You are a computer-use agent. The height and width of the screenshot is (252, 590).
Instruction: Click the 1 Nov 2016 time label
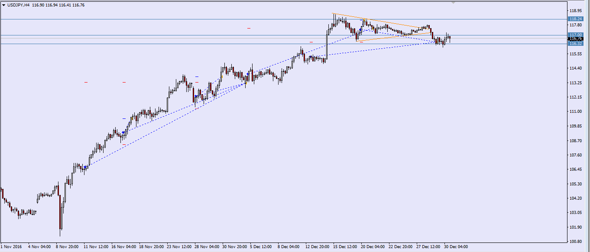10,247
